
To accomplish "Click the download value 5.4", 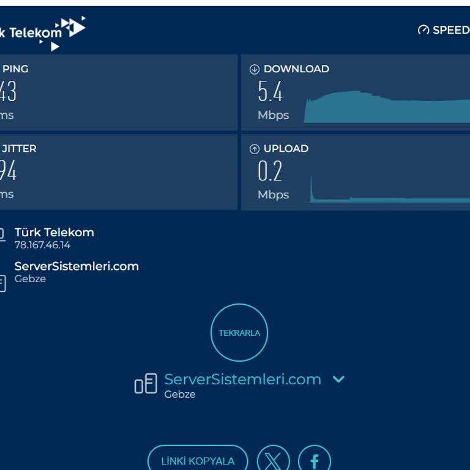I will [x=270, y=91].
